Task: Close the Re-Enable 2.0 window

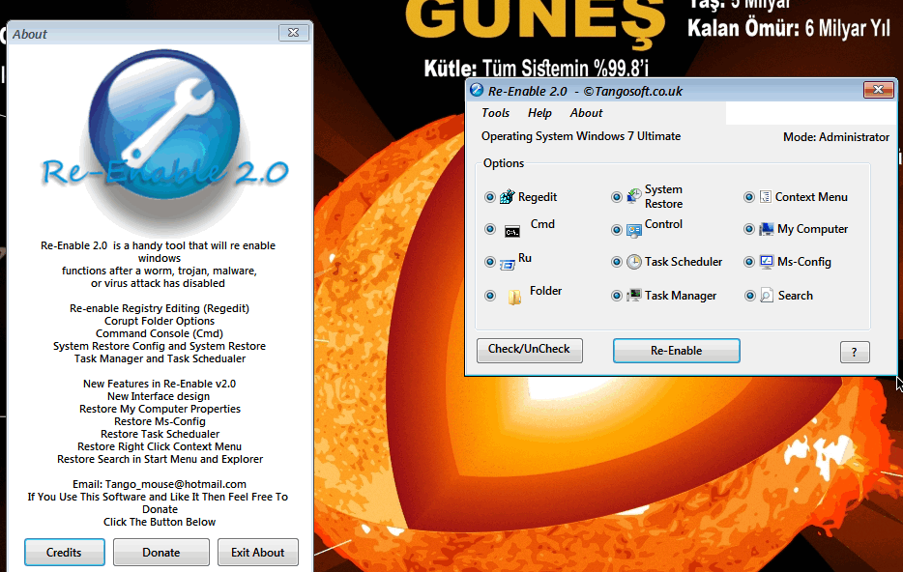Action: coord(878,90)
